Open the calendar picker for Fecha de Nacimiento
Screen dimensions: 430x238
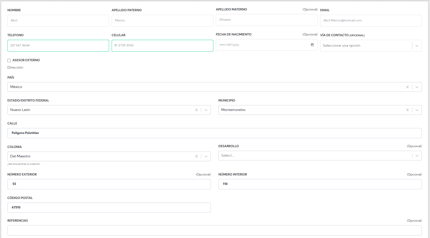click(312, 45)
